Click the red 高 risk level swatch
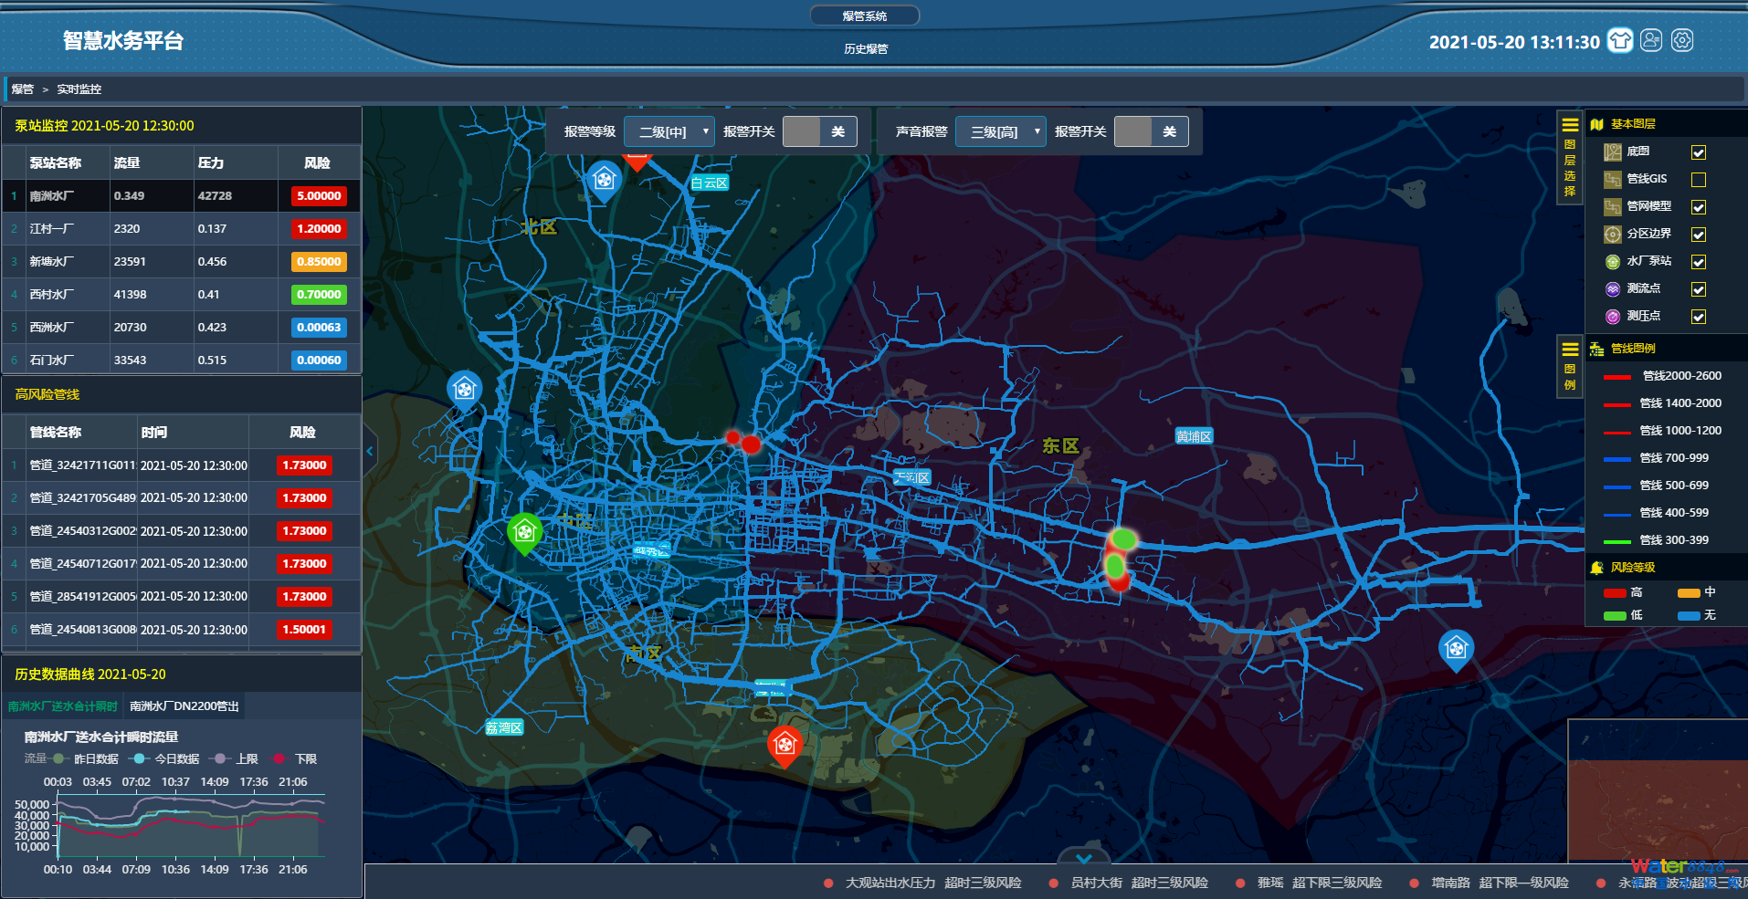The height and width of the screenshot is (899, 1748). coord(1615,593)
